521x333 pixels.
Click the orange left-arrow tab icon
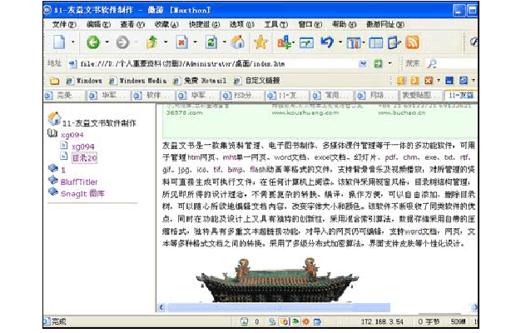[x=401, y=81]
